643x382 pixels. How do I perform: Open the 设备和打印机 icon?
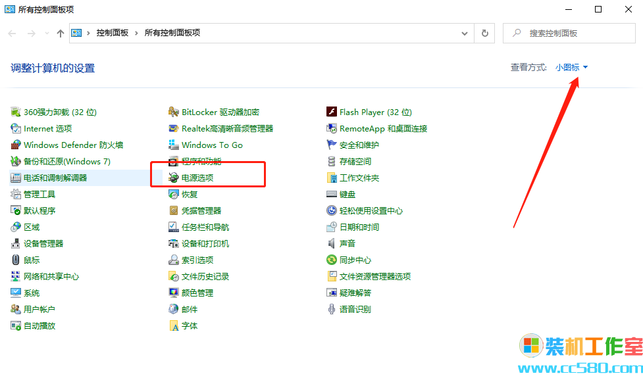[174, 243]
